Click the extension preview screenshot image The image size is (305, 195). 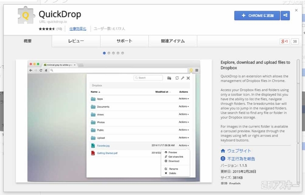point(114,121)
